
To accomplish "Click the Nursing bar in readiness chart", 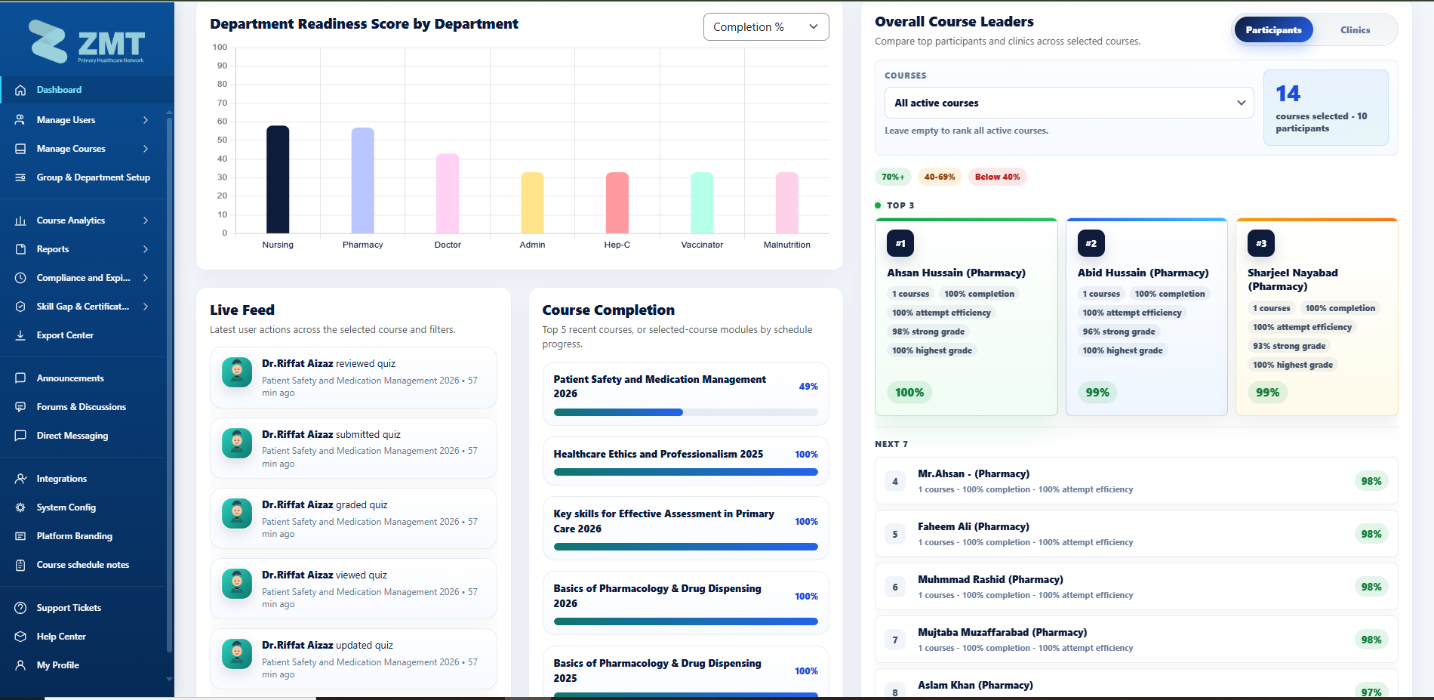I will [278, 180].
